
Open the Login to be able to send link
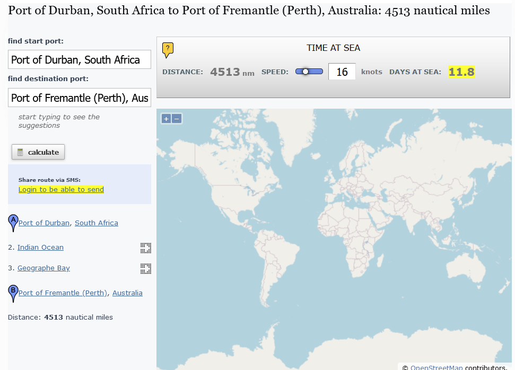[61, 190]
